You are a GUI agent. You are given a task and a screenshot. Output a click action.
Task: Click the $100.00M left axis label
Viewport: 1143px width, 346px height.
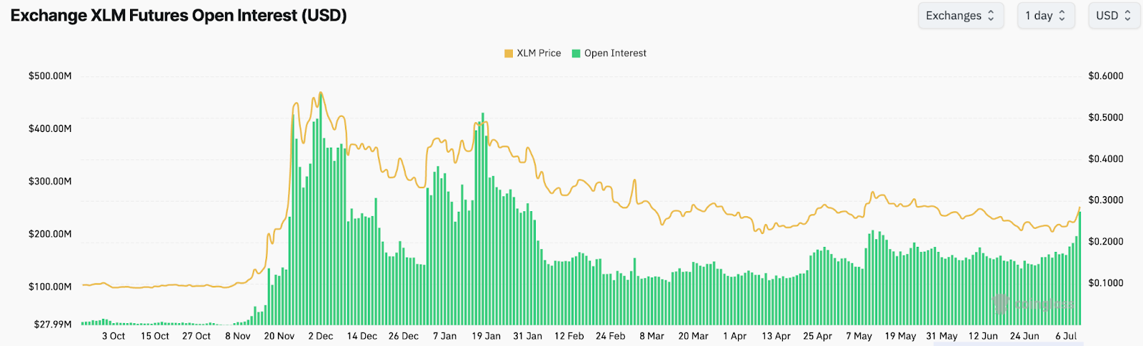[x=50, y=287]
